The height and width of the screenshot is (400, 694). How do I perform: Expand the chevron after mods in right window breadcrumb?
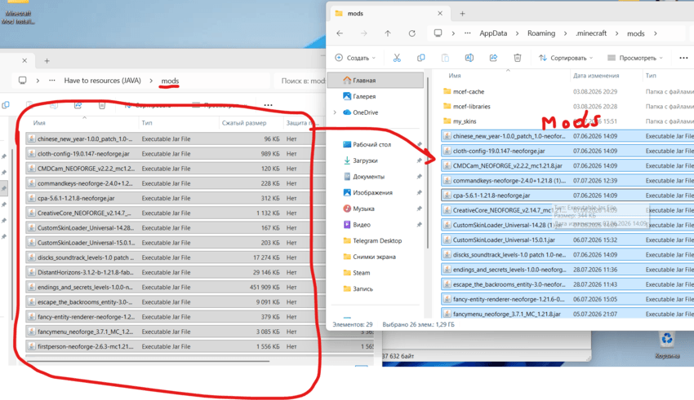click(x=656, y=33)
